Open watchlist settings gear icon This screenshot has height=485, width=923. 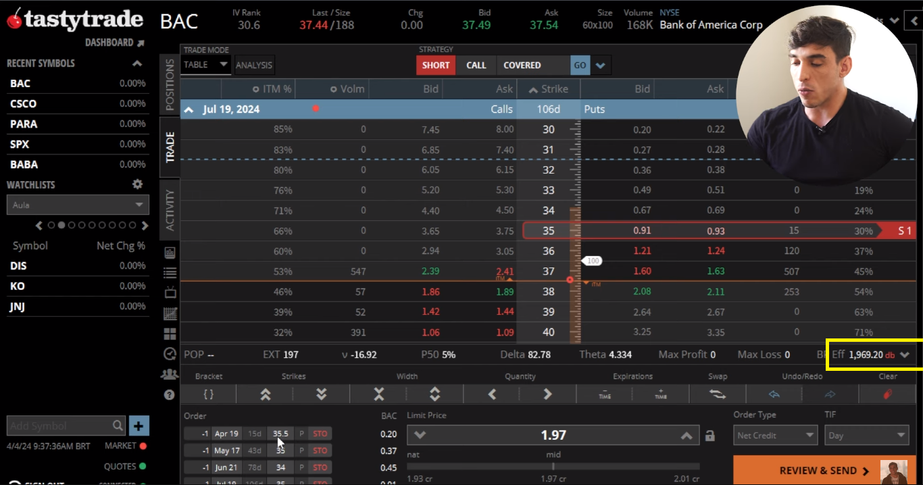pyautogui.click(x=137, y=184)
